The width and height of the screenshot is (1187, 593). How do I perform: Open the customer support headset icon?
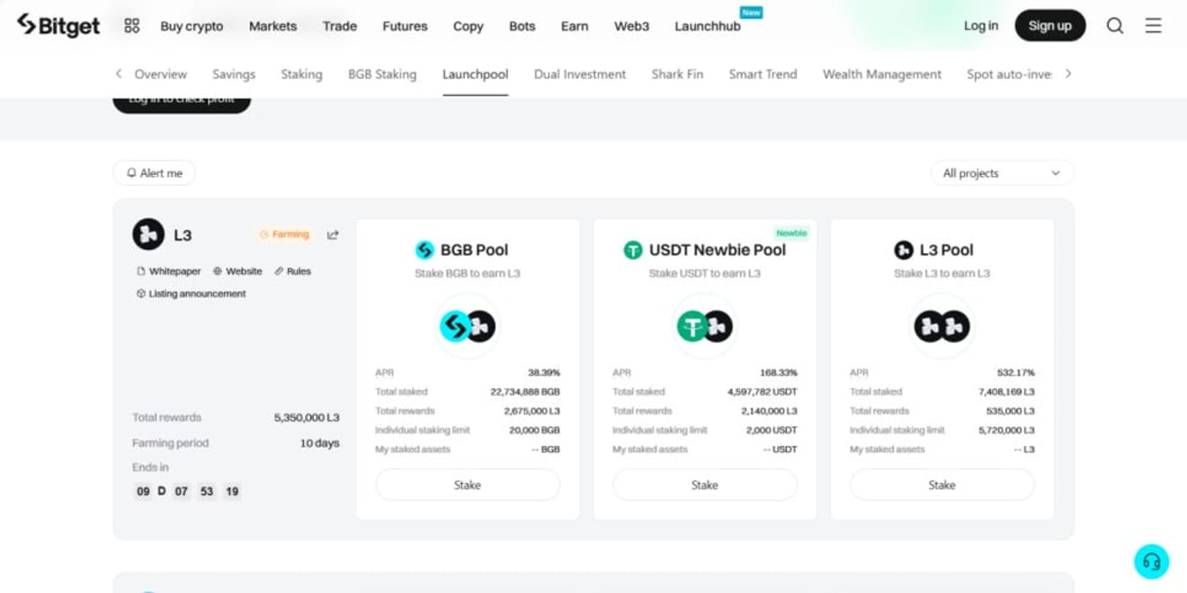1152,562
